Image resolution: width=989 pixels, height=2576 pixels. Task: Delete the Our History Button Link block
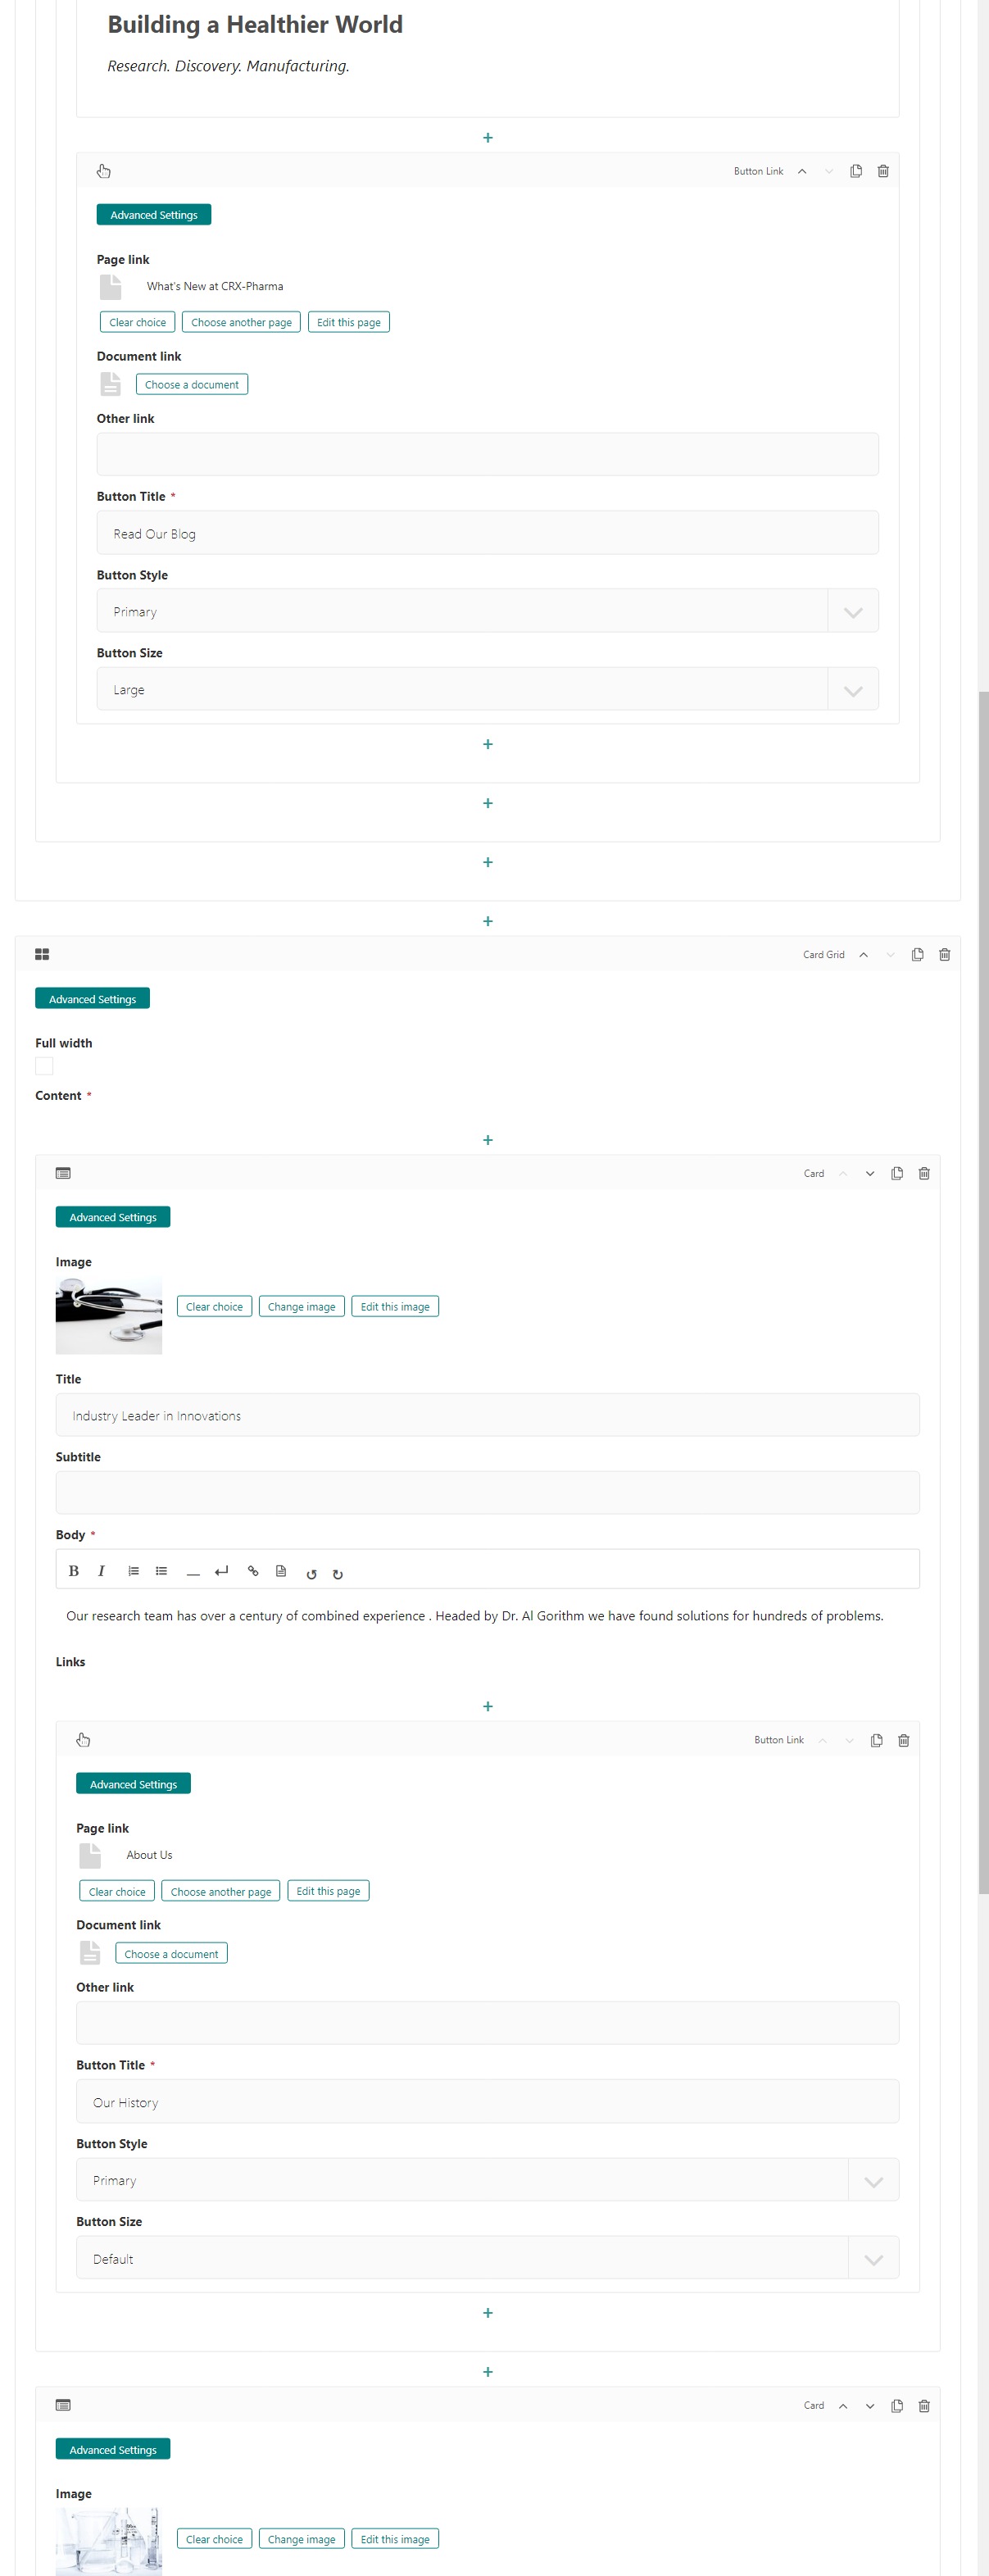click(x=903, y=1740)
